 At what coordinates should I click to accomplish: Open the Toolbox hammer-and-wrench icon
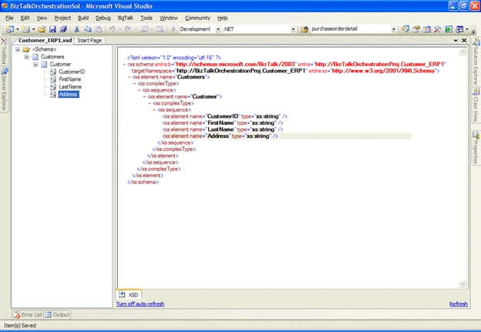(437, 29)
